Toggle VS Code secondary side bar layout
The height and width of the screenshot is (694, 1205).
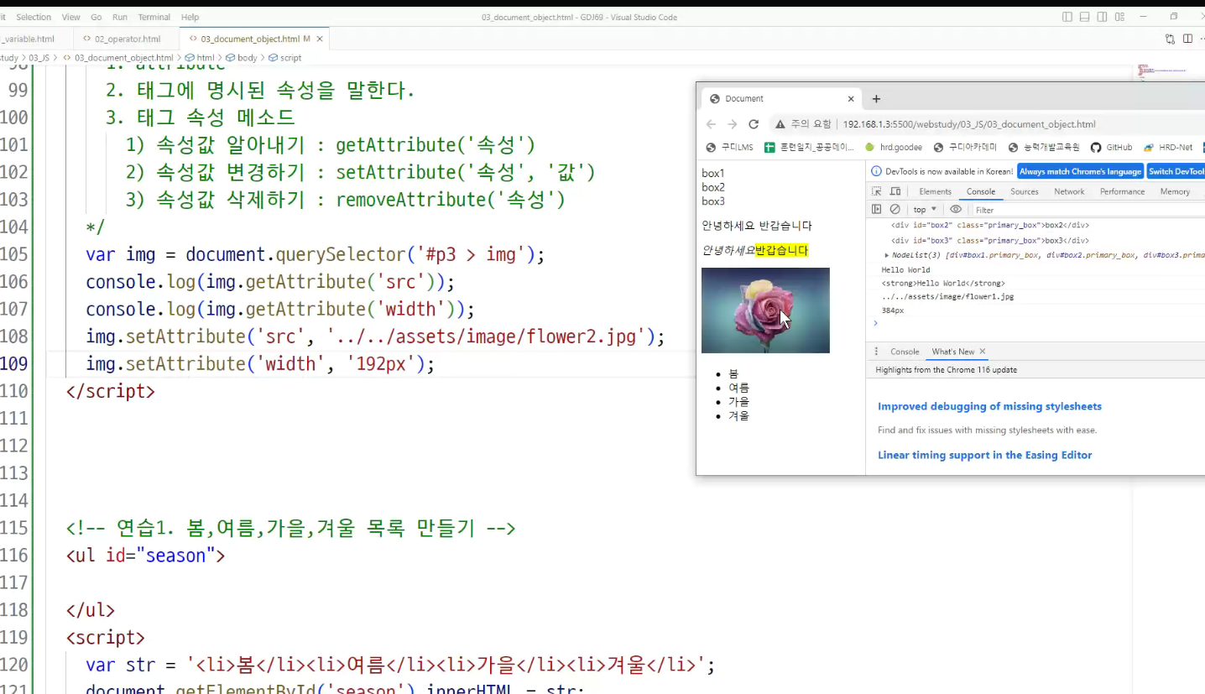1102,17
